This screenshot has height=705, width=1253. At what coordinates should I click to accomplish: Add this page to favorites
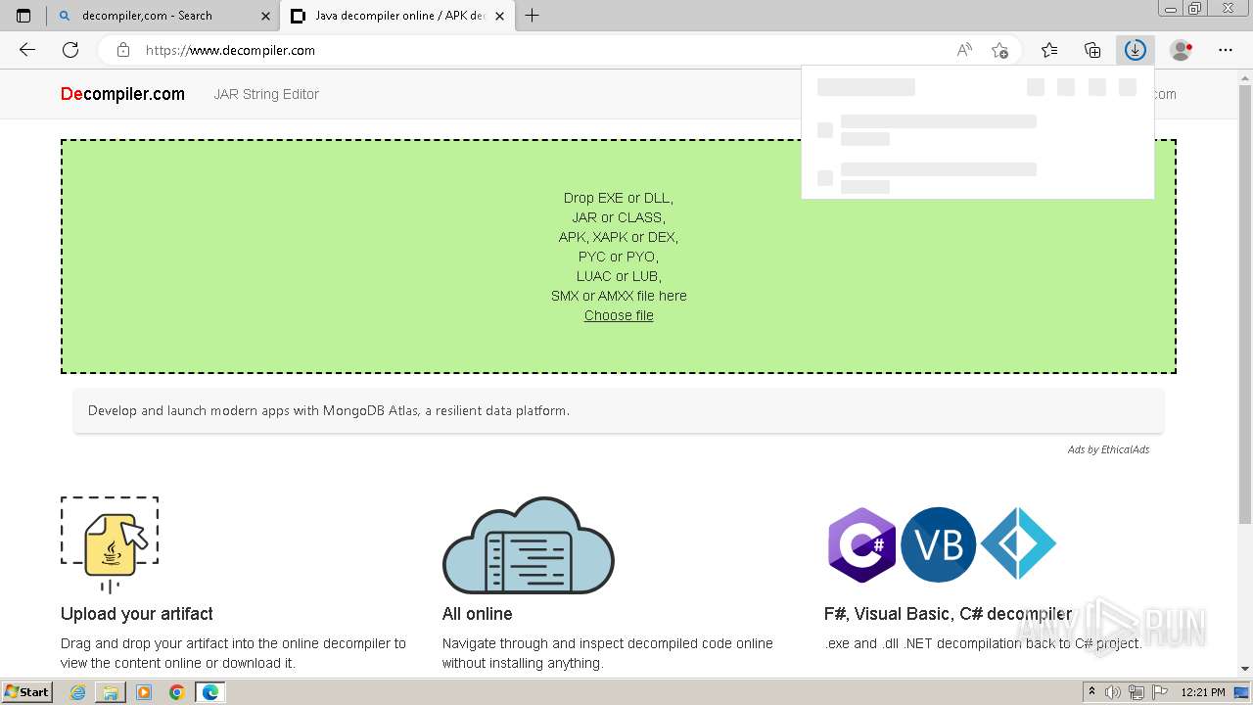coord(999,50)
